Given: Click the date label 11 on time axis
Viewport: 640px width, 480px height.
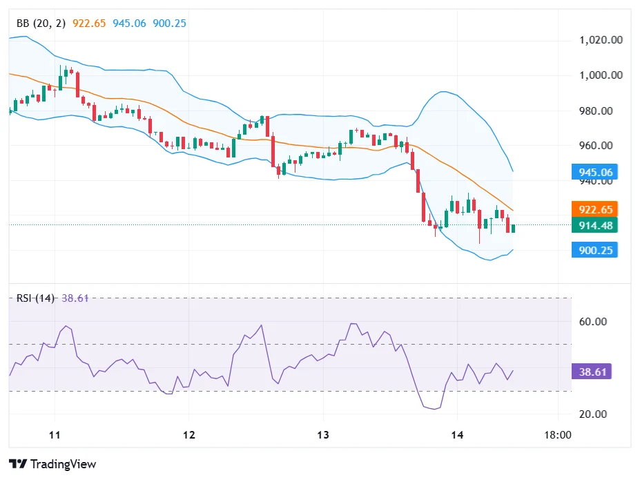Looking at the screenshot, I should click(x=55, y=435).
